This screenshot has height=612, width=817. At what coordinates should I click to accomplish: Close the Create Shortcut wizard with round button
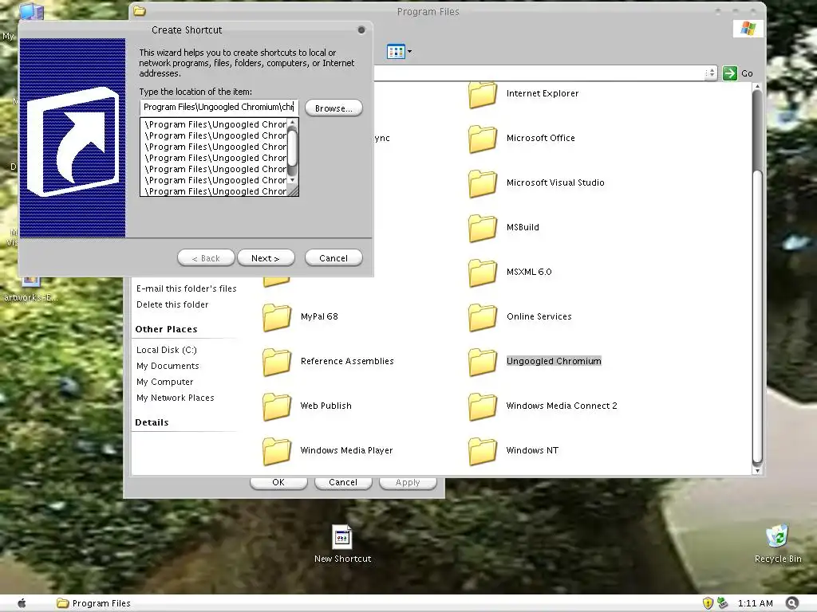[361, 30]
